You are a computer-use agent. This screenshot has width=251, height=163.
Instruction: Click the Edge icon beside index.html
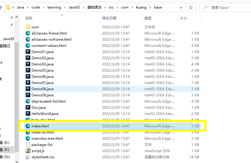pyautogui.click(x=28, y=126)
